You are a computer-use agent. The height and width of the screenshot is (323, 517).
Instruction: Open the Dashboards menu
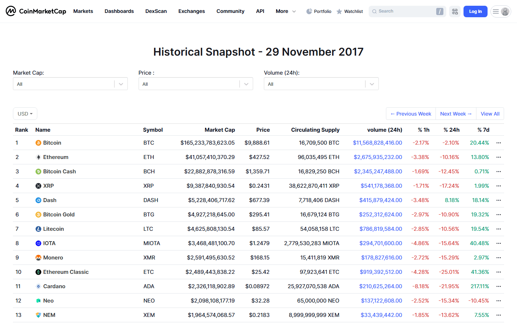(x=119, y=11)
